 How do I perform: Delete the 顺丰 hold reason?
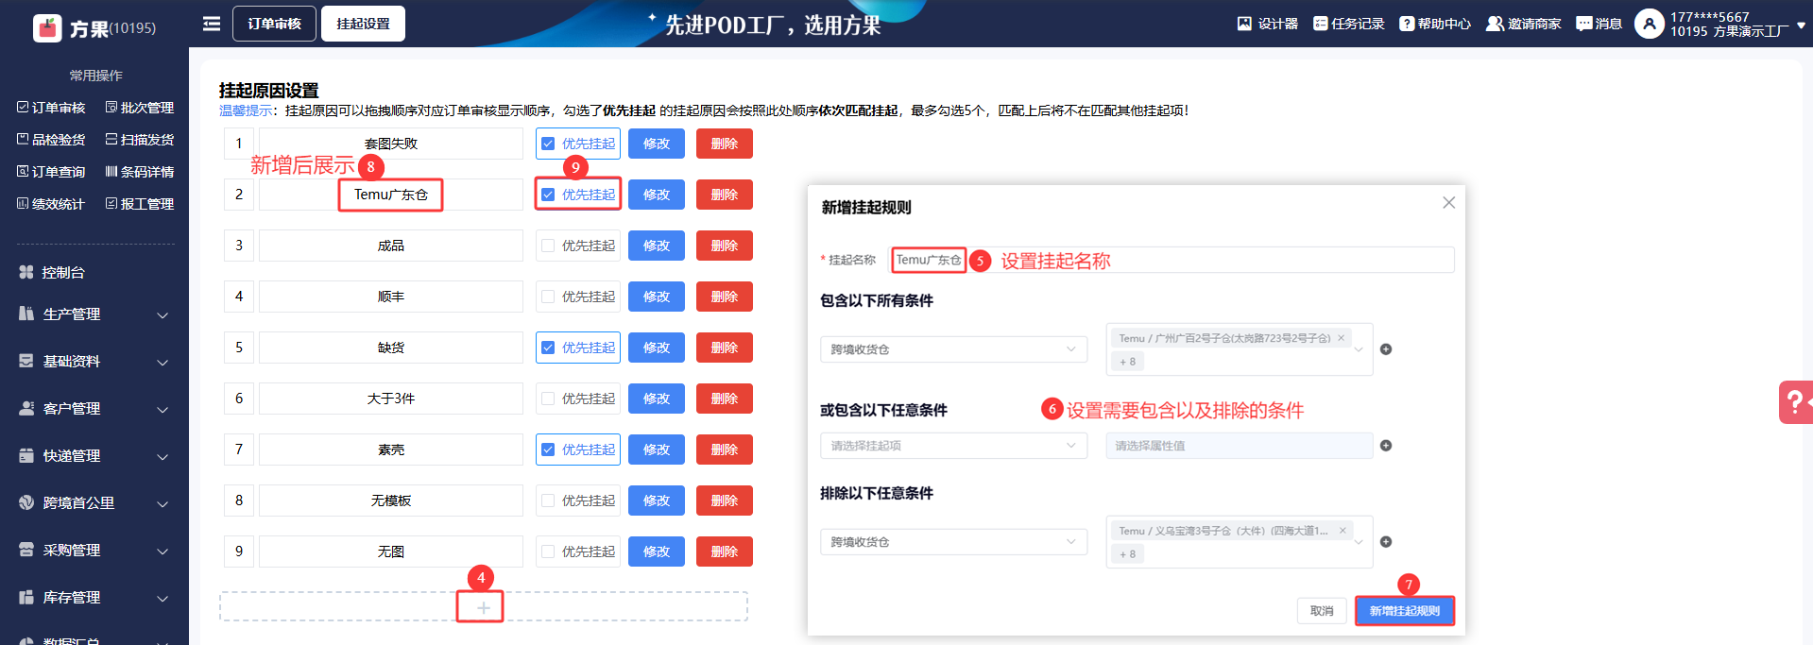point(724,297)
